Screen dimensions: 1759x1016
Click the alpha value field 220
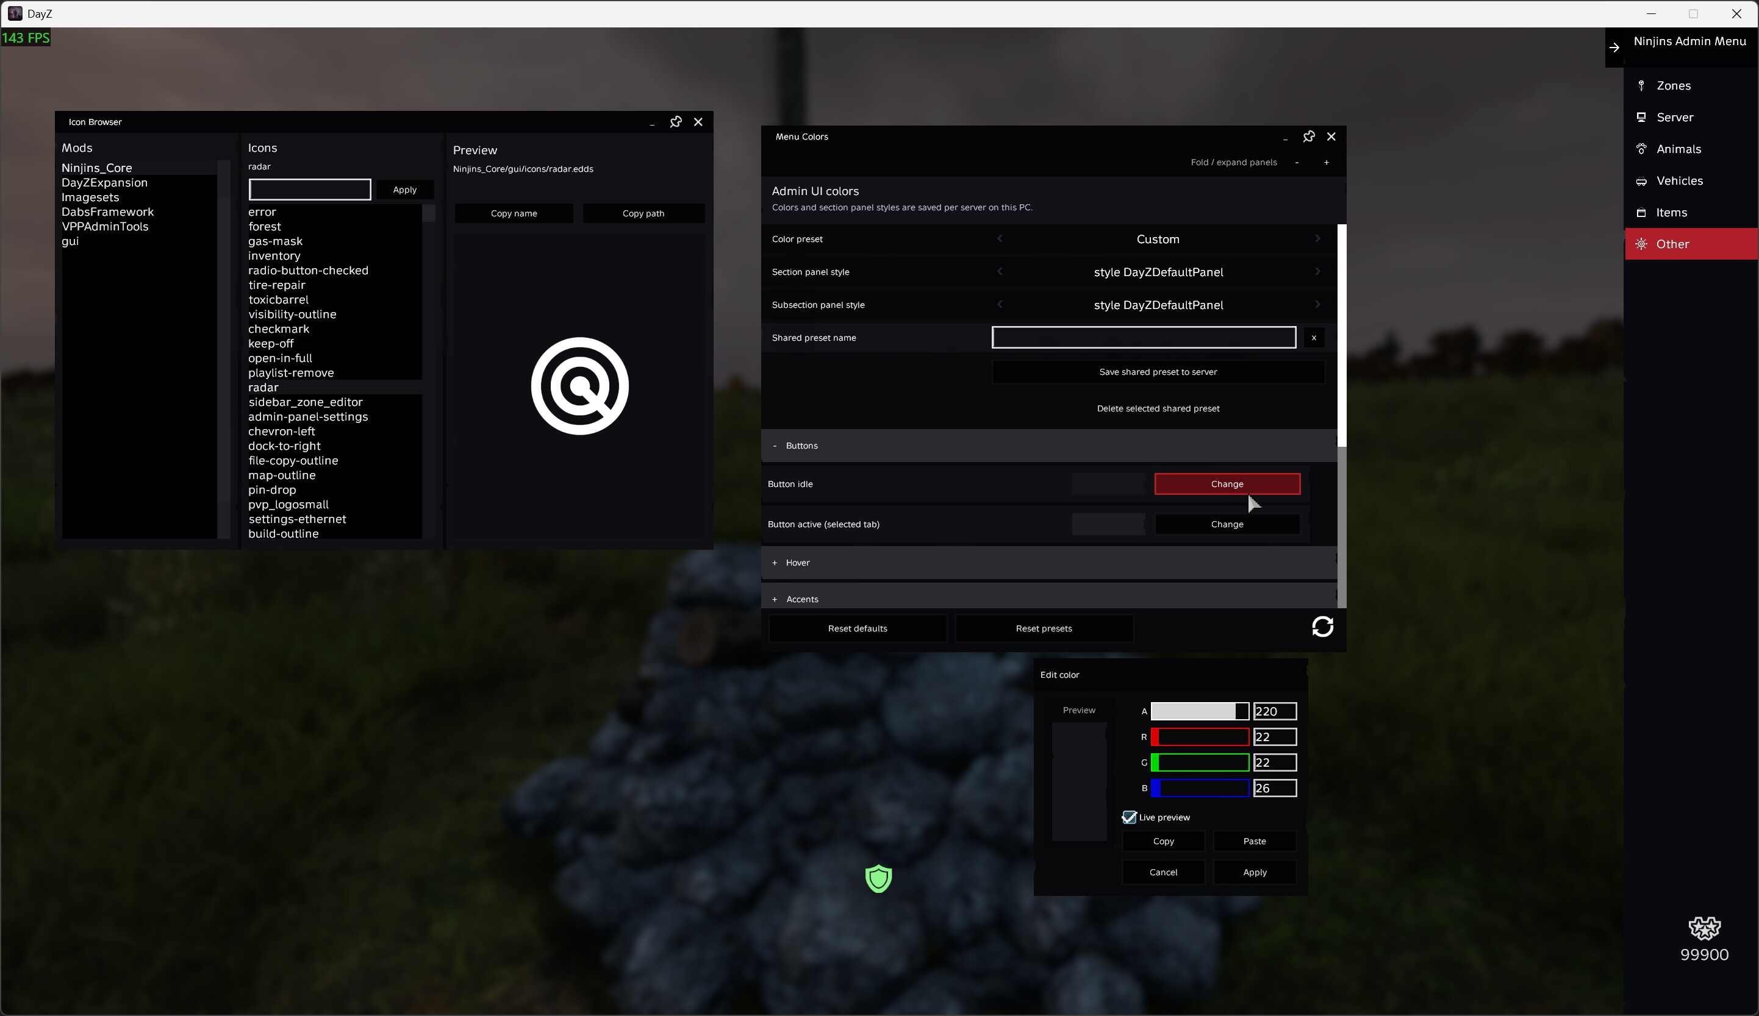(x=1275, y=711)
